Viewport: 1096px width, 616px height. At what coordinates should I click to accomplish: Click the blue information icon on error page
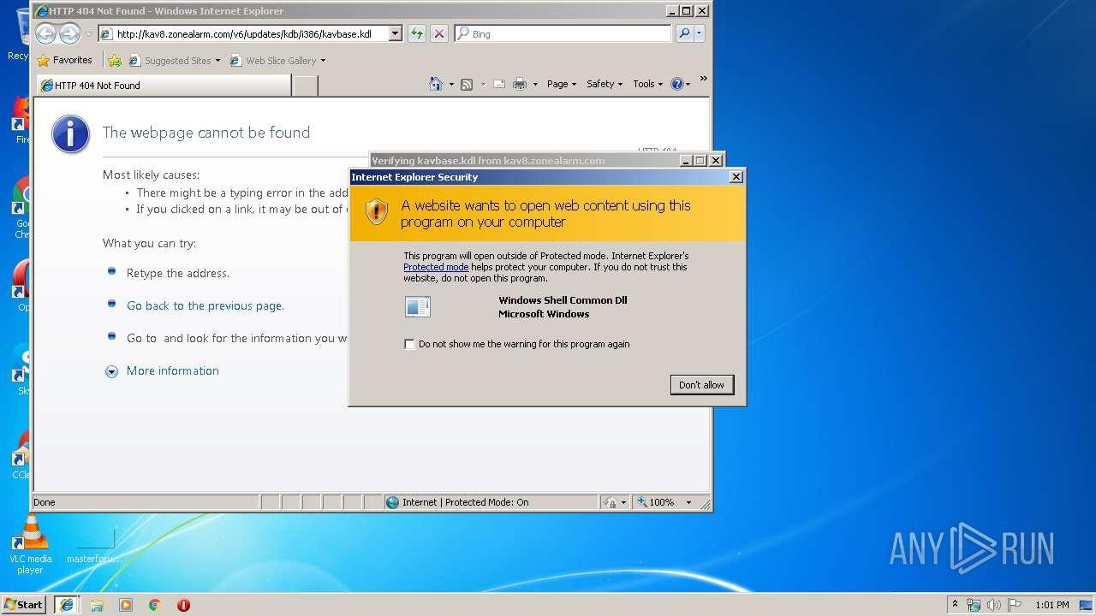[x=70, y=134]
